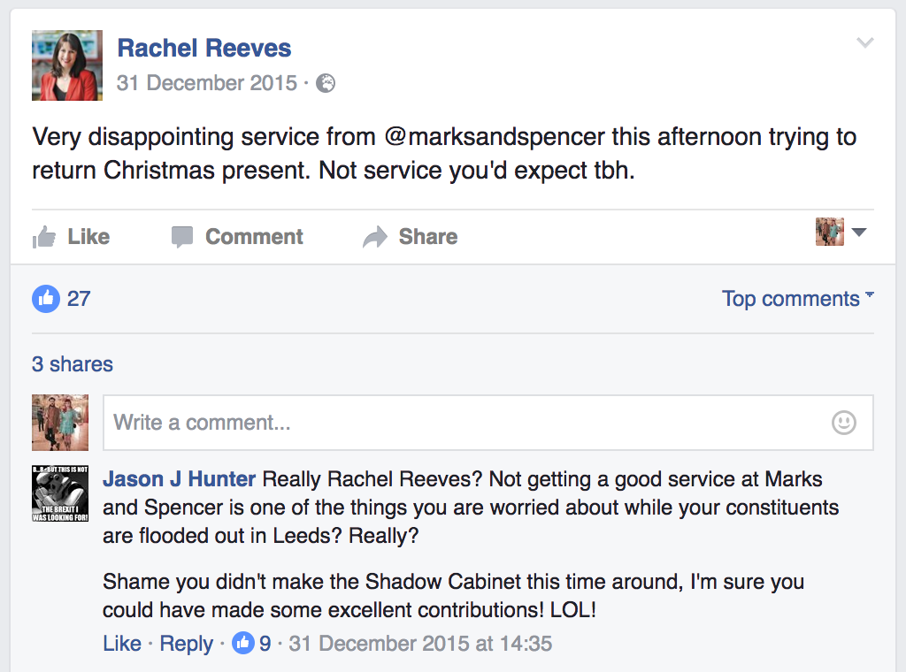Click the Comment speech bubble icon
The image size is (906, 672).
(182, 237)
